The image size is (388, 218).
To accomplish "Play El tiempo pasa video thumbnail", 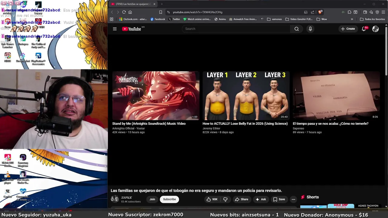I will point(336,96).
